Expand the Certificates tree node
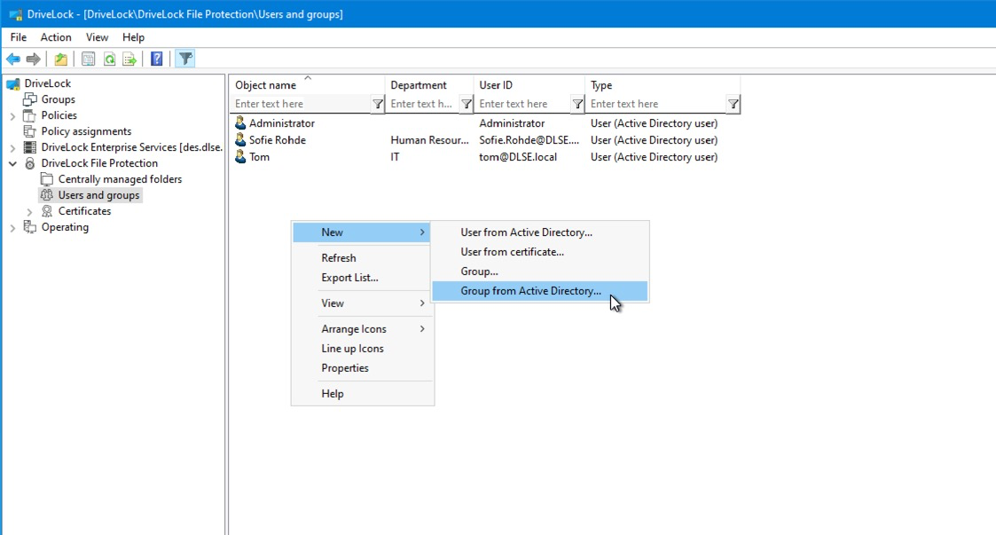Viewport: 996px width, 535px height. tap(29, 212)
